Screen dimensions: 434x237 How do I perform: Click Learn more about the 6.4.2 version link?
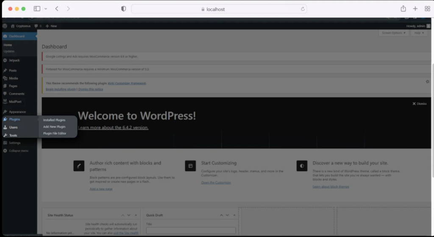pyautogui.click(x=113, y=127)
